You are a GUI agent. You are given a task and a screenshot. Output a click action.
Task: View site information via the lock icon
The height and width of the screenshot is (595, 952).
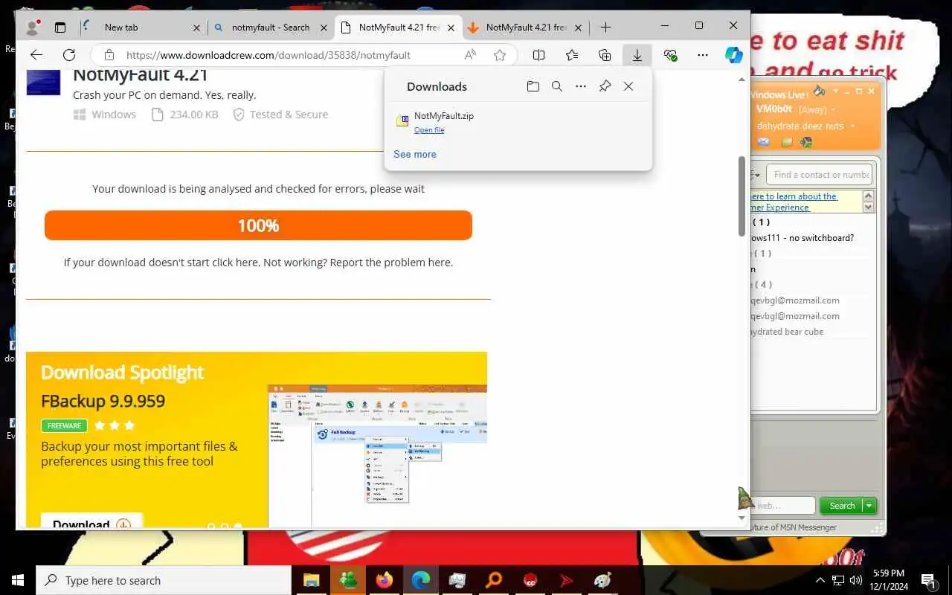tap(109, 55)
